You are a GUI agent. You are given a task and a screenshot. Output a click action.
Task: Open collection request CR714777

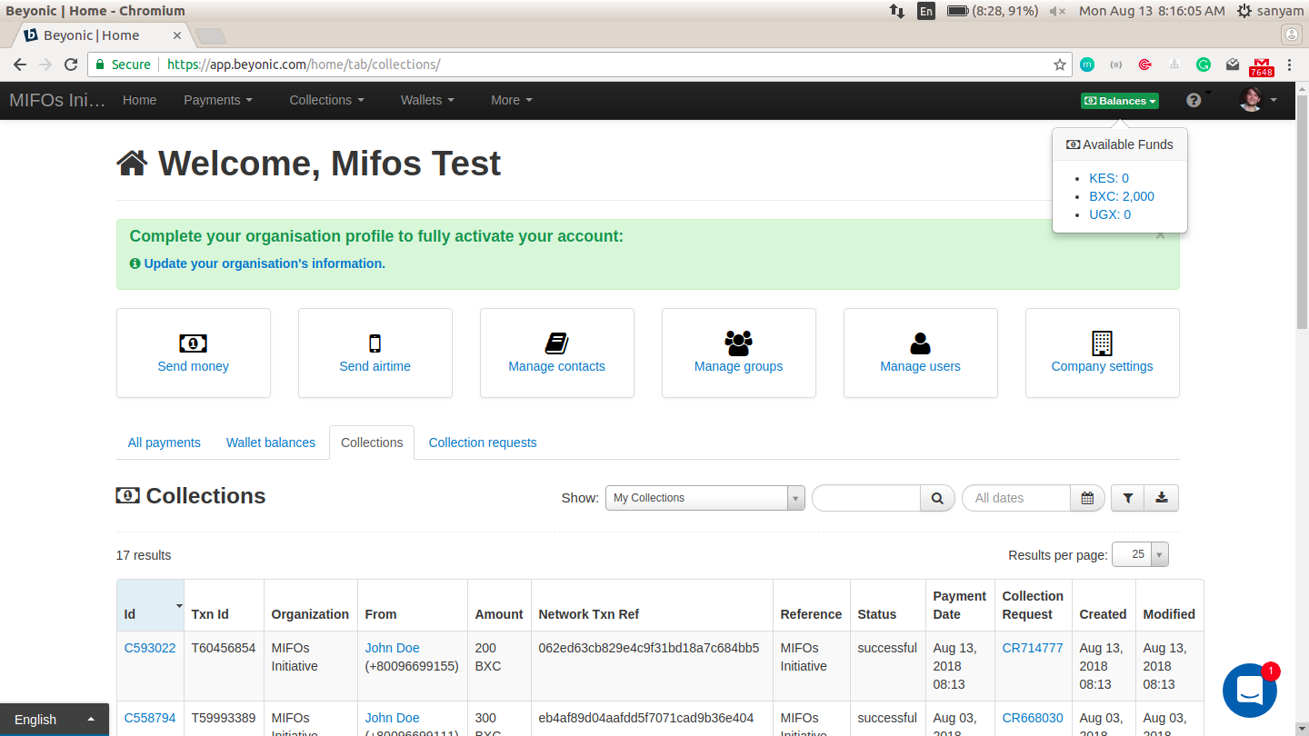coord(1033,648)
